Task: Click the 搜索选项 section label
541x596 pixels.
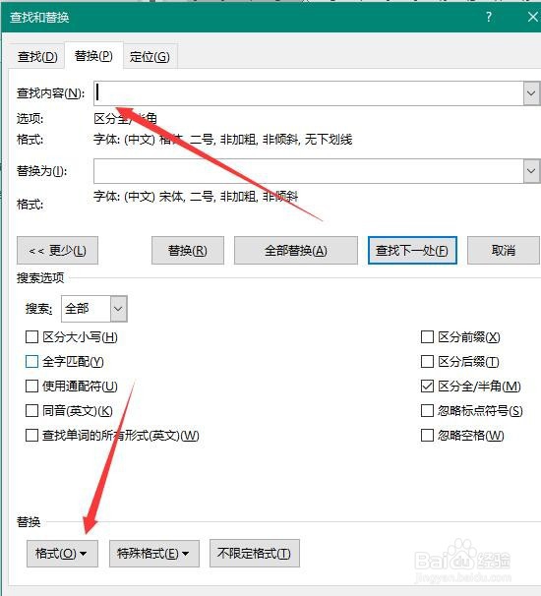Action: click(x=40, y=278)
